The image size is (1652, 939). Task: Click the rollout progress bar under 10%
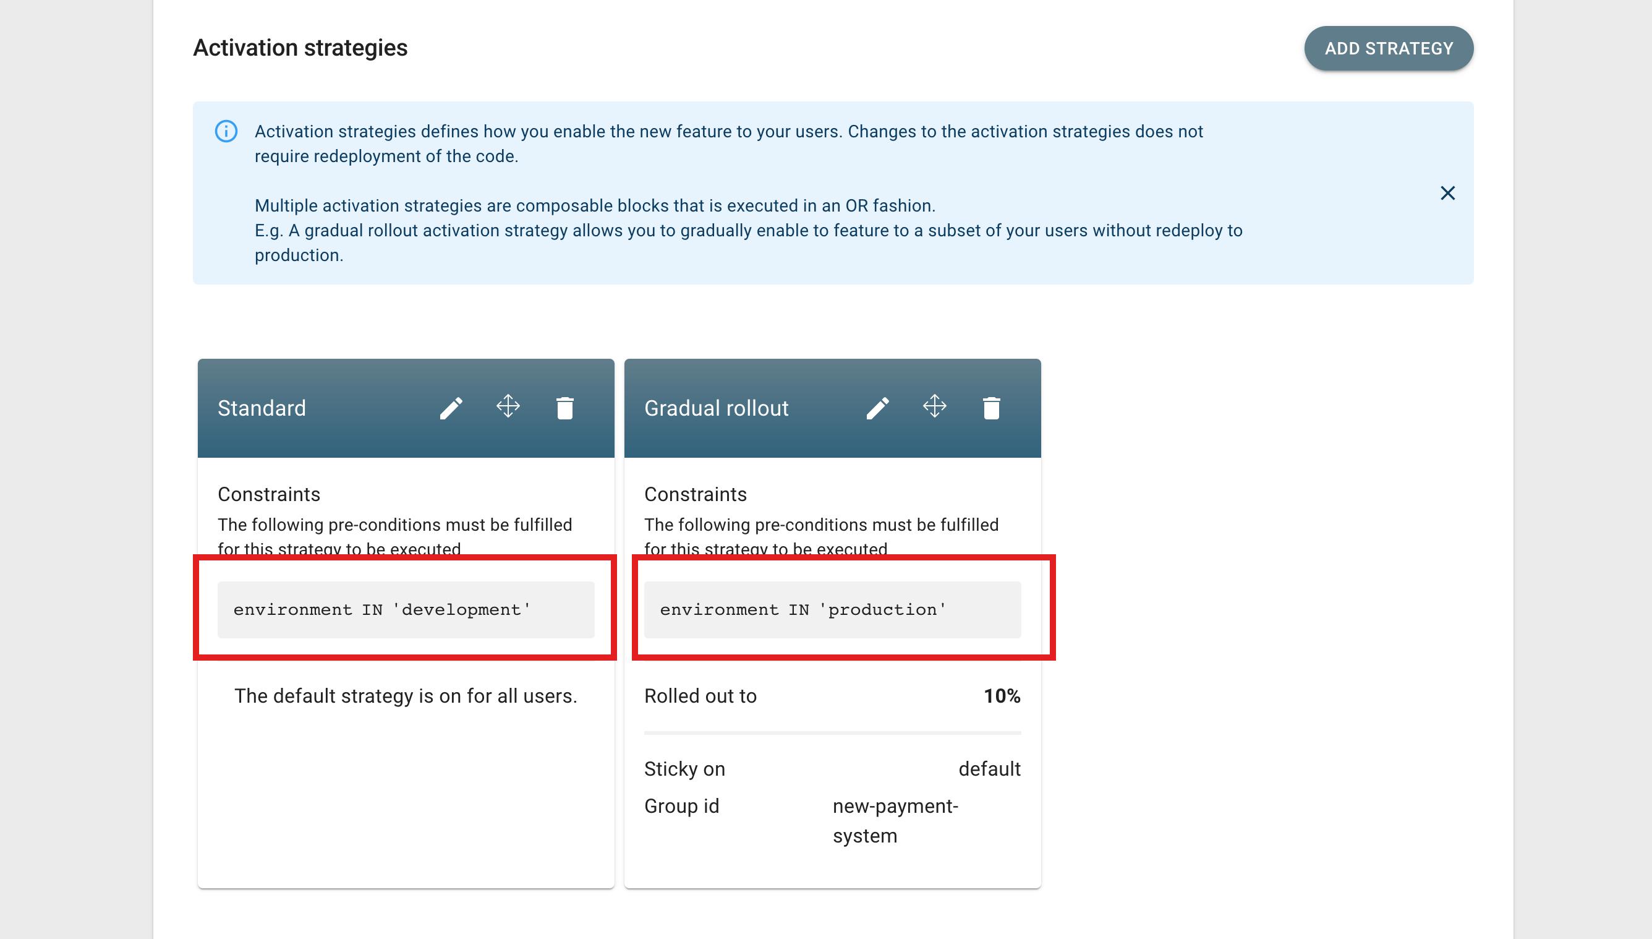[832, 733]
